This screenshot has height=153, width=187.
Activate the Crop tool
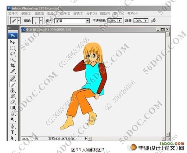[x=12, y=65]
